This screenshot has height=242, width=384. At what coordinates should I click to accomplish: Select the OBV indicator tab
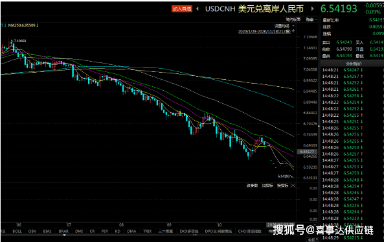[32, 231]
